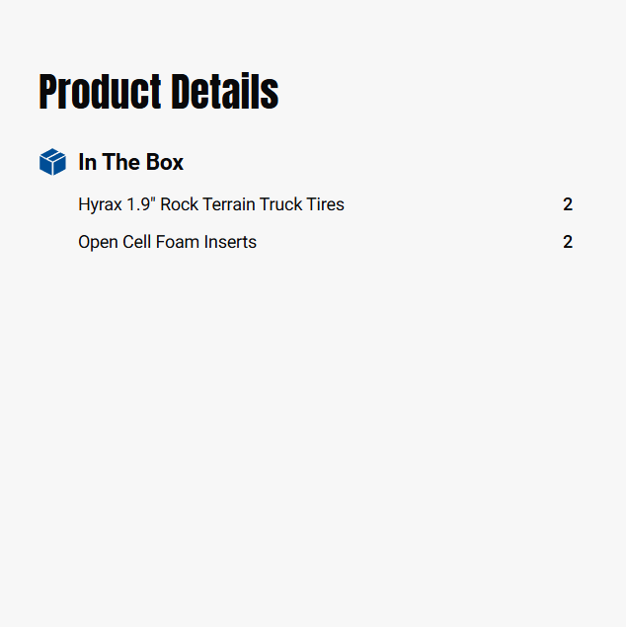
Task: Click the quantity 2 for Hyrax tires
Action: coord(568,204)
